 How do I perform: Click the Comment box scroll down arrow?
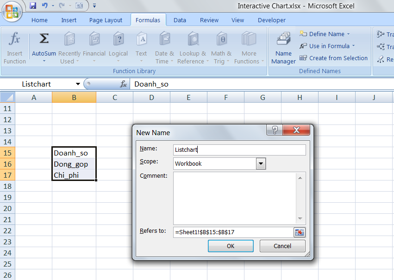[x=300, y=219]
